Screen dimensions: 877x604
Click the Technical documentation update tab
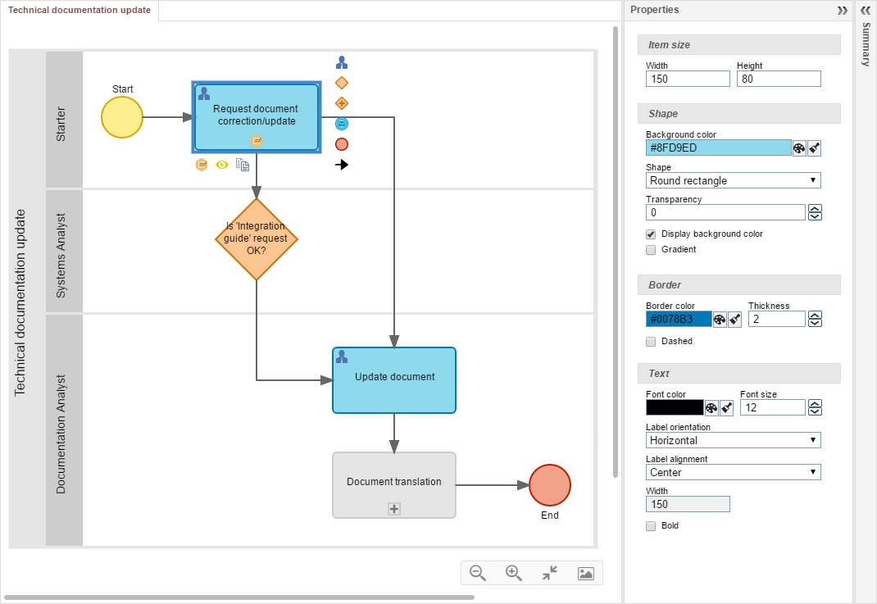pyautogui.click(x=80, y=10)
